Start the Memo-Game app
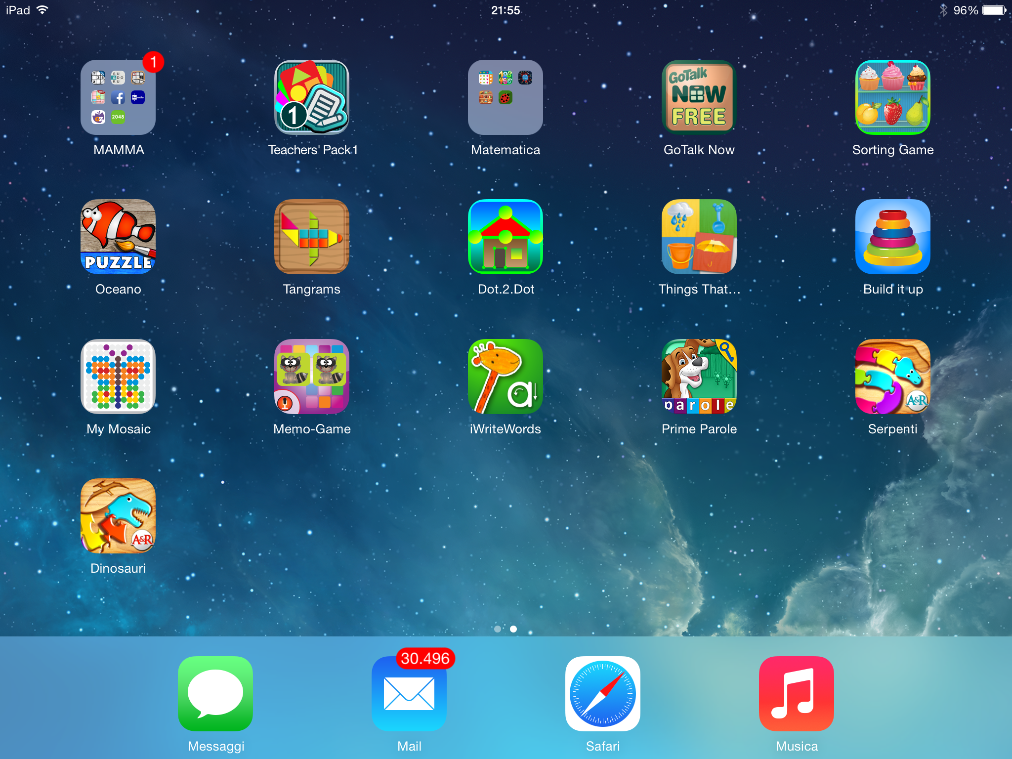Screen dimensions: 1012x759 click(312, 377)
